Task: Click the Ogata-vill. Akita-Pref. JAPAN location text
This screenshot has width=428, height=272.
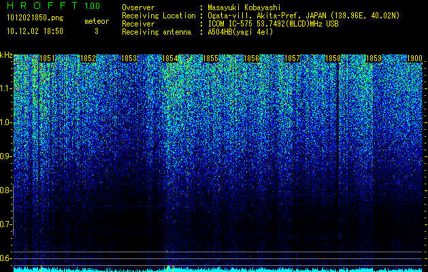Action: 302,16
